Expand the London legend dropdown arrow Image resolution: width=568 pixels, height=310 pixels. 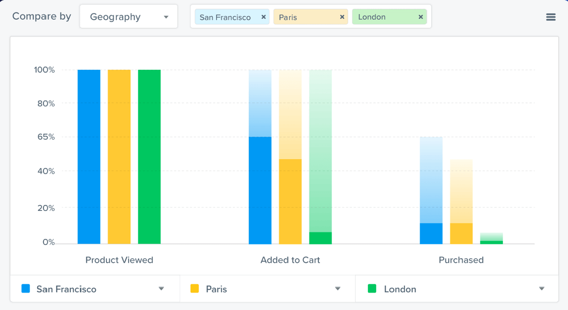coord(542,288)
